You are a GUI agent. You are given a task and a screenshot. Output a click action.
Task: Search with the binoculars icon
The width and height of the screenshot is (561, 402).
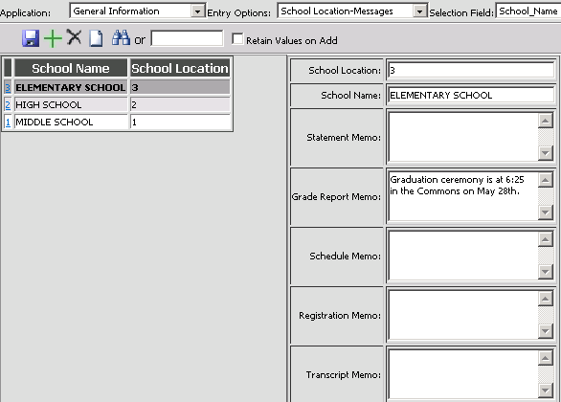(x=121, y=37)
